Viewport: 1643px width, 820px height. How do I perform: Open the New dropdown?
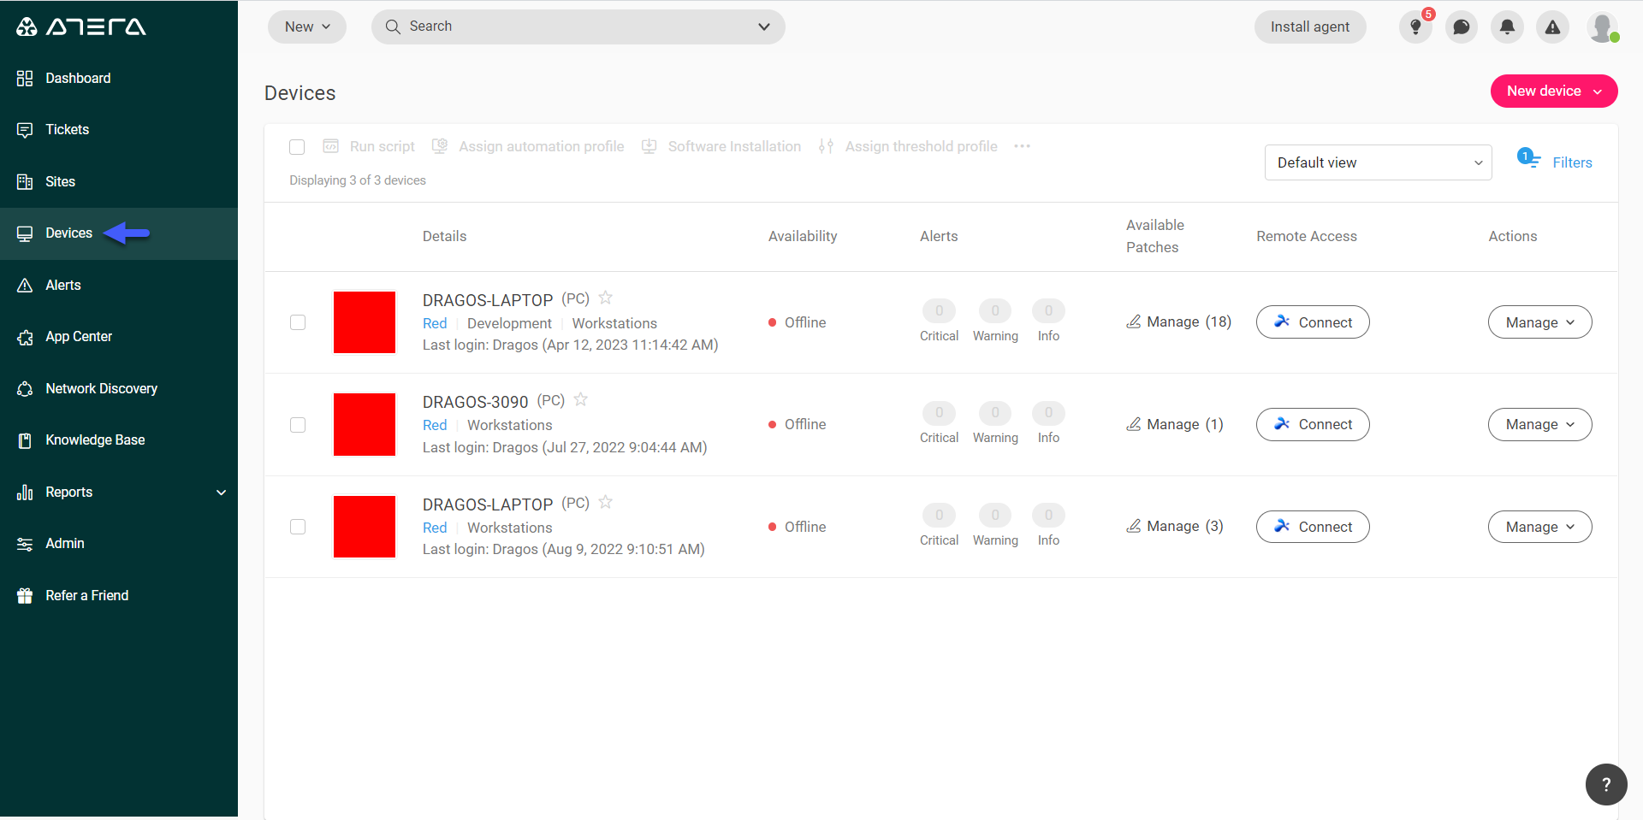pos(307,27)
